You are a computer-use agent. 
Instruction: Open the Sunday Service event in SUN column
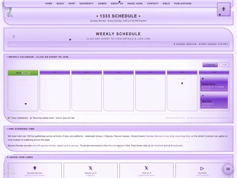click(214, 84)
